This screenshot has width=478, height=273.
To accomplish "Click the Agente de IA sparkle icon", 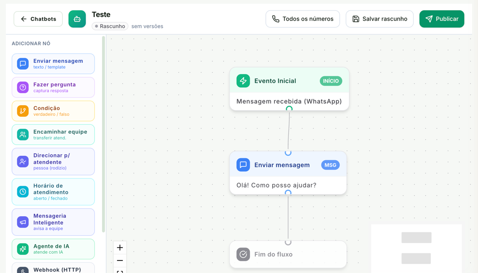I will [x=23, y=249].
